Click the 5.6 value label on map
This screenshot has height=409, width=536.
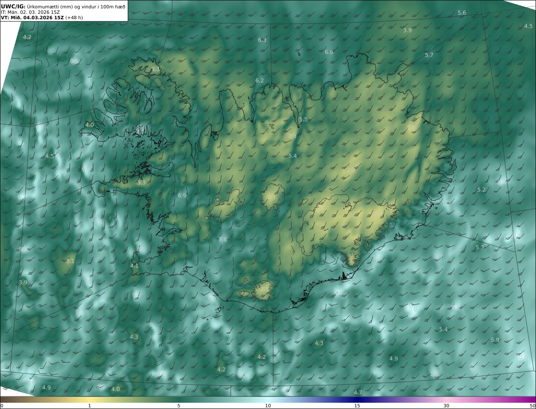click(x=462, y=13)
